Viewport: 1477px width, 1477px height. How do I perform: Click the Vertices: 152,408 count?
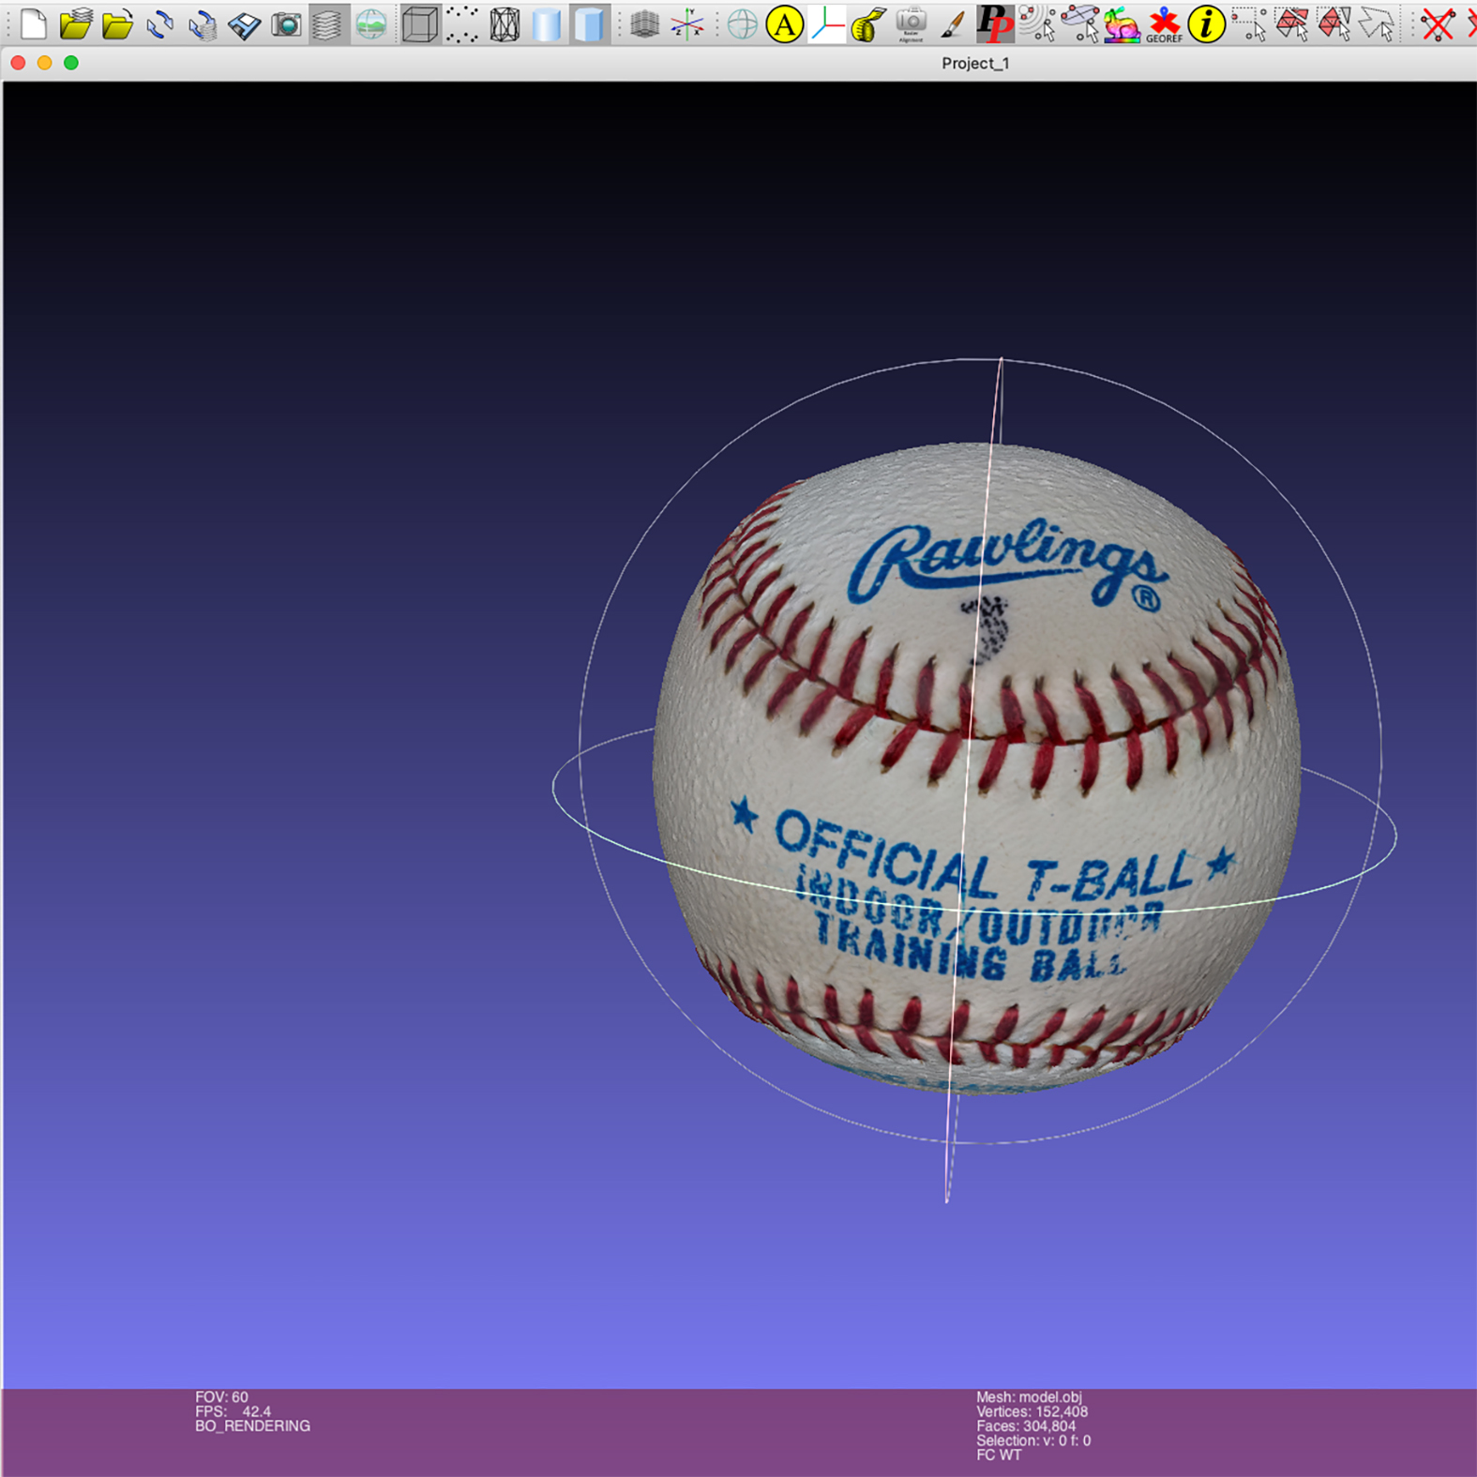click(x=1032, y=1411)
